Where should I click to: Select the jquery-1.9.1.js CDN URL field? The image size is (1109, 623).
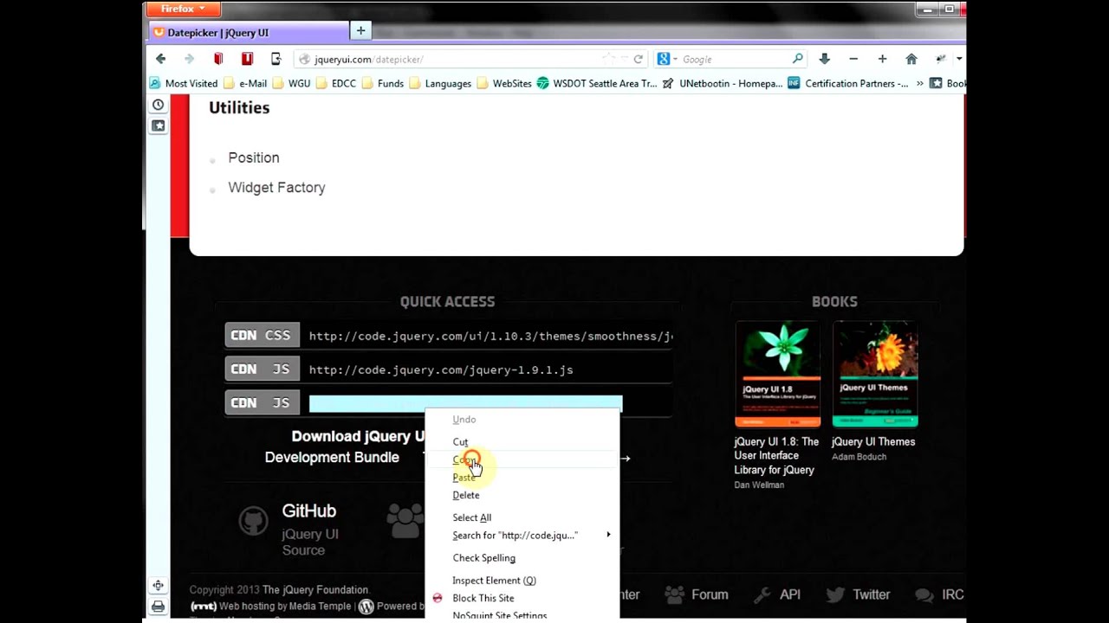tap(490, 369)
